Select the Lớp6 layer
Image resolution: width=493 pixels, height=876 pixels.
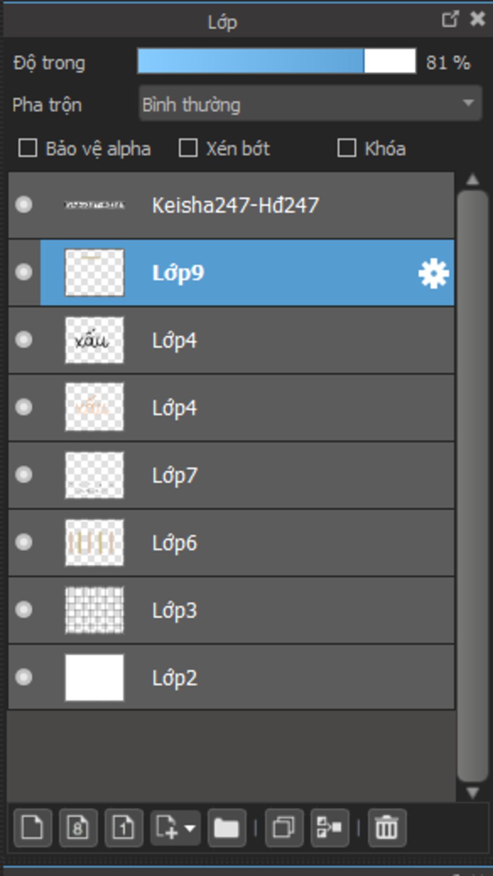coord(231,542)
